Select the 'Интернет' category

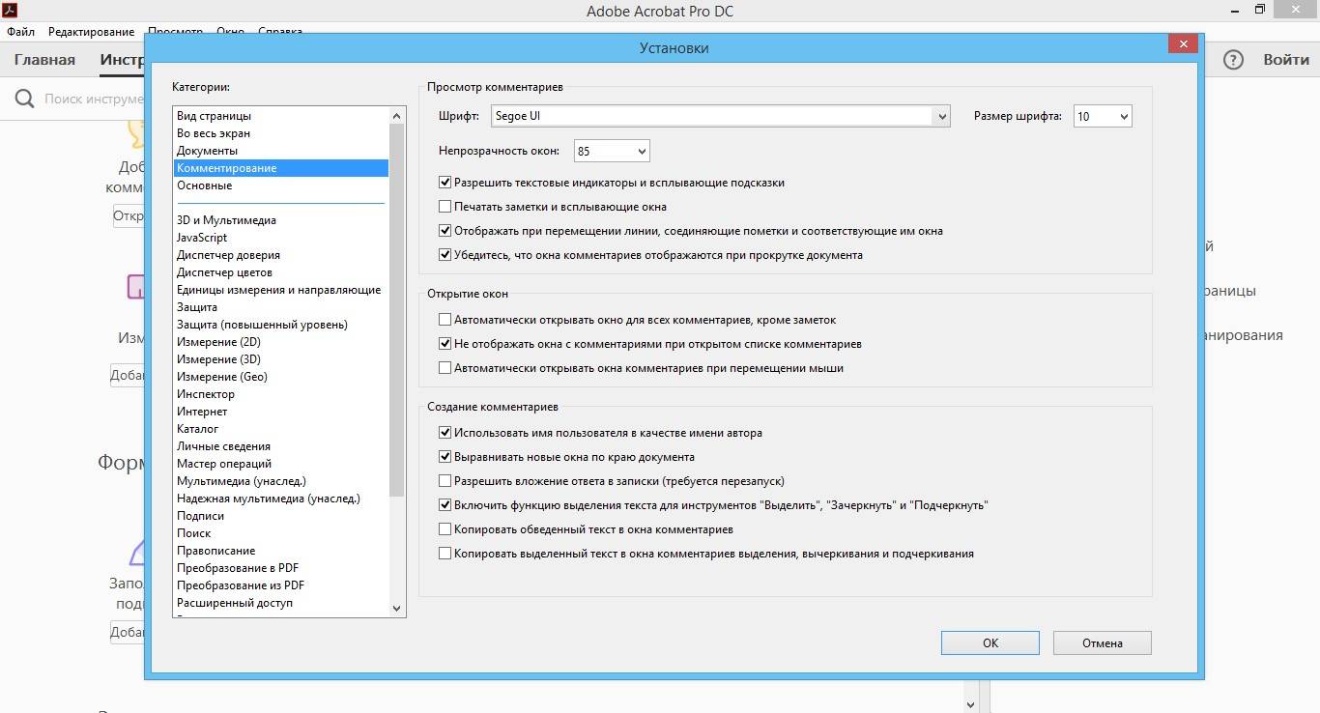click(x=280, y=412)
